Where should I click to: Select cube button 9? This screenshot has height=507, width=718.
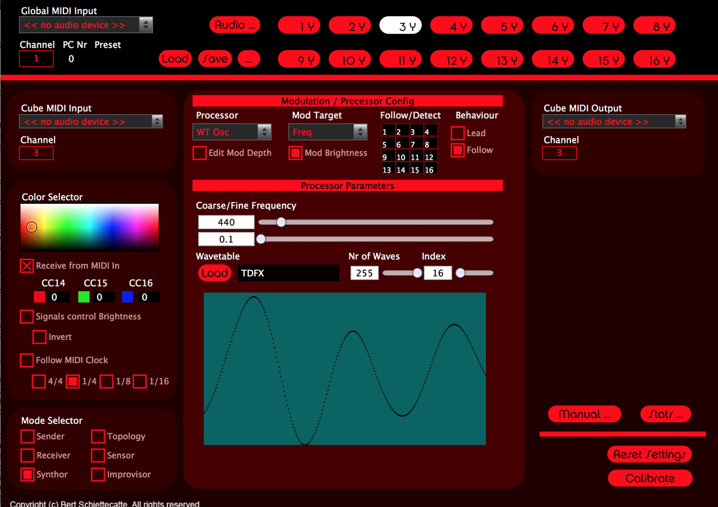click(299, 59)
